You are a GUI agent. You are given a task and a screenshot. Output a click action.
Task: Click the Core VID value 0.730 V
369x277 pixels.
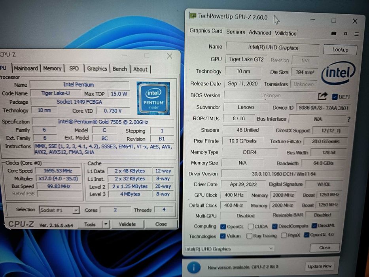pos(113,111)
